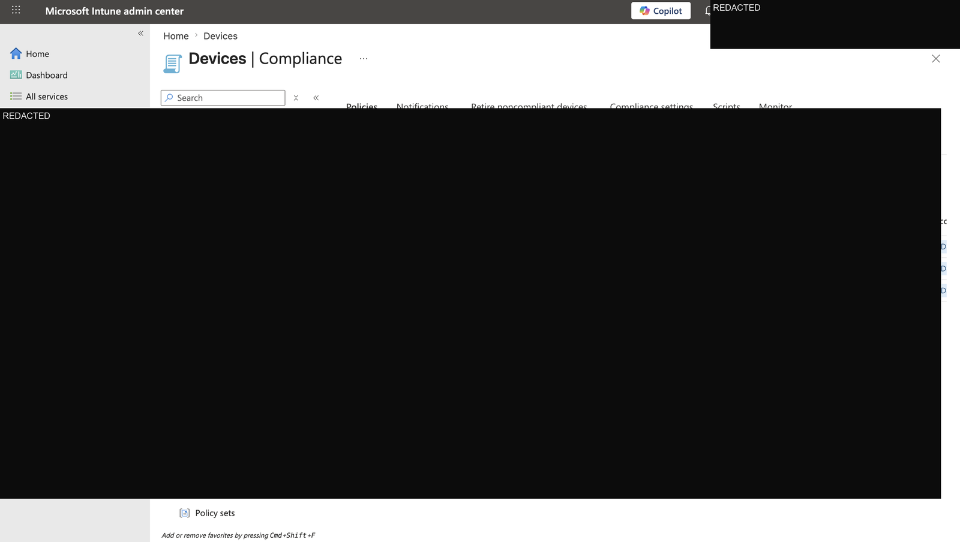Focus the Search input field
The image size is (960, 542).
[223, 98]
